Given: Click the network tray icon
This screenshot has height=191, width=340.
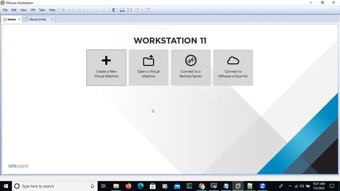Looking at the screenshot, I should tap(296, 186).
